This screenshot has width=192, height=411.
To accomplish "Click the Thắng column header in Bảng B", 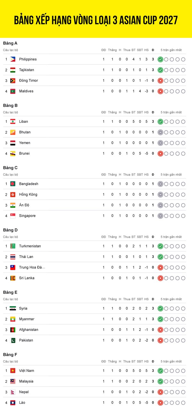I will [112, 112].
